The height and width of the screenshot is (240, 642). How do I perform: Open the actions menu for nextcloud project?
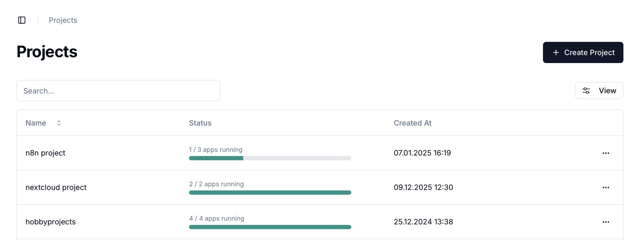(606, 187)
